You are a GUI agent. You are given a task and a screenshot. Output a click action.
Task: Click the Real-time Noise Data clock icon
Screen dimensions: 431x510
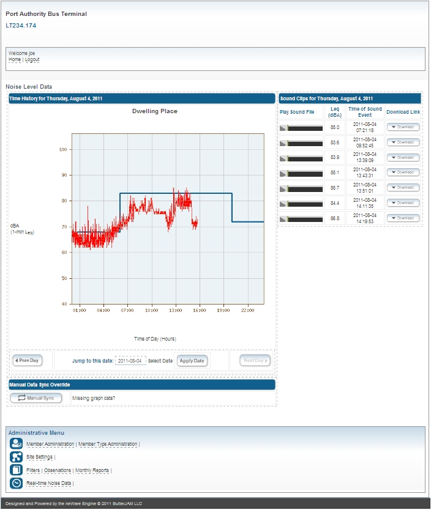pos(17,483)
